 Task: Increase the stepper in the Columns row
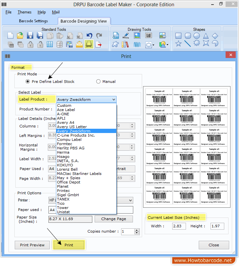[x=132, y=125]
